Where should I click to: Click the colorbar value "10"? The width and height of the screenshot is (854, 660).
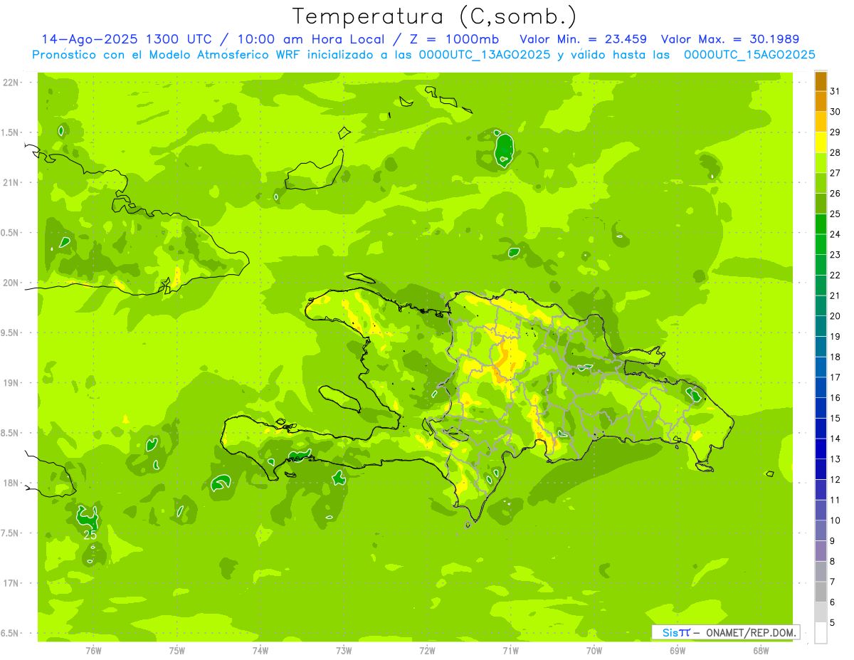[835, 520]
